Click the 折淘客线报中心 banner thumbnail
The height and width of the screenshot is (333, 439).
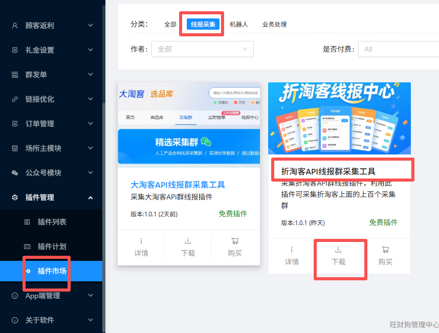[339, 118]
